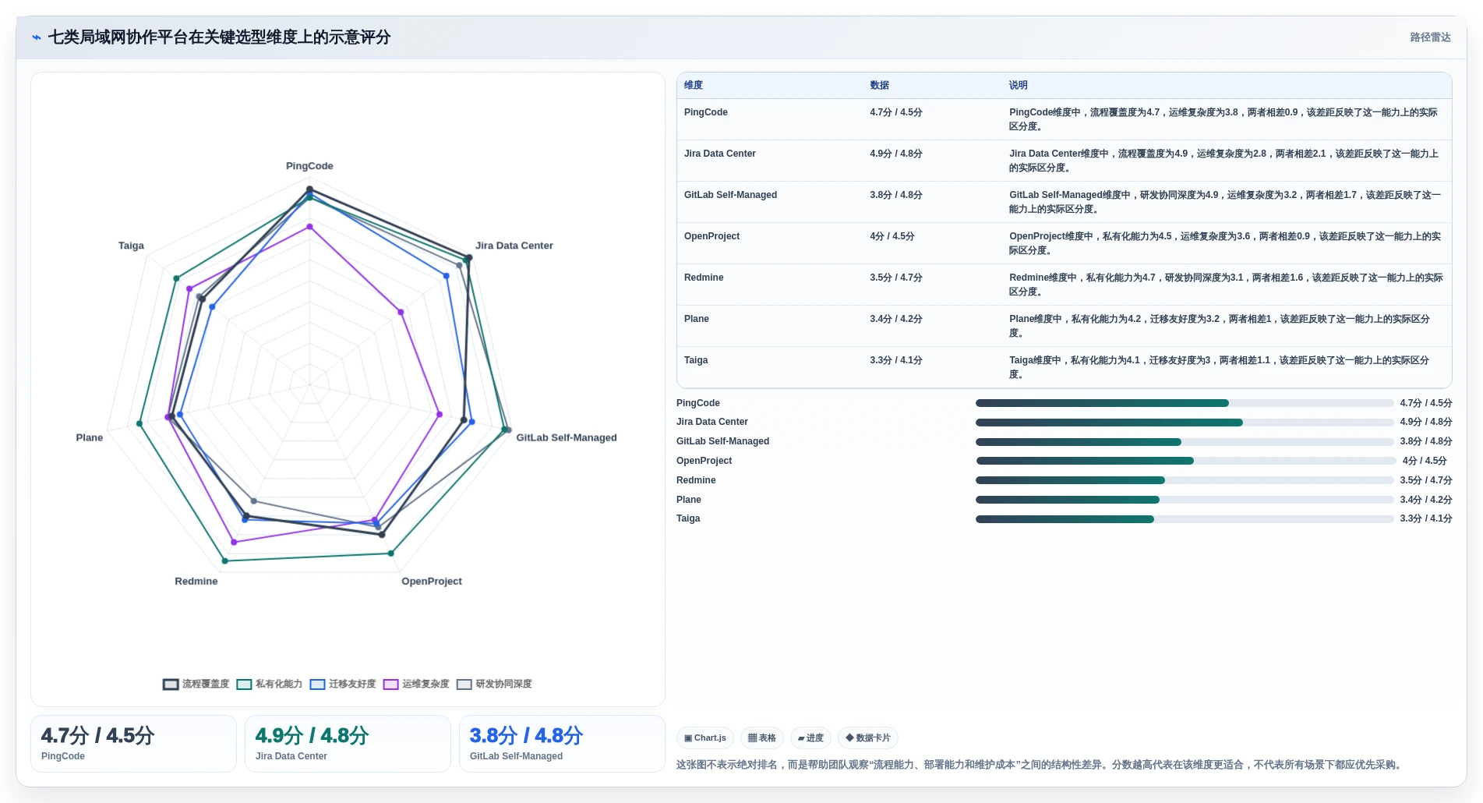
Task: Click the Redmine progress bar
Action: [x=1185, y=480]
